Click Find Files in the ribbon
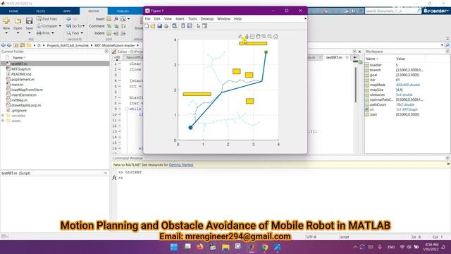Image resolution: width=451 pixels, height=254 pixels. tap(47, 19)
